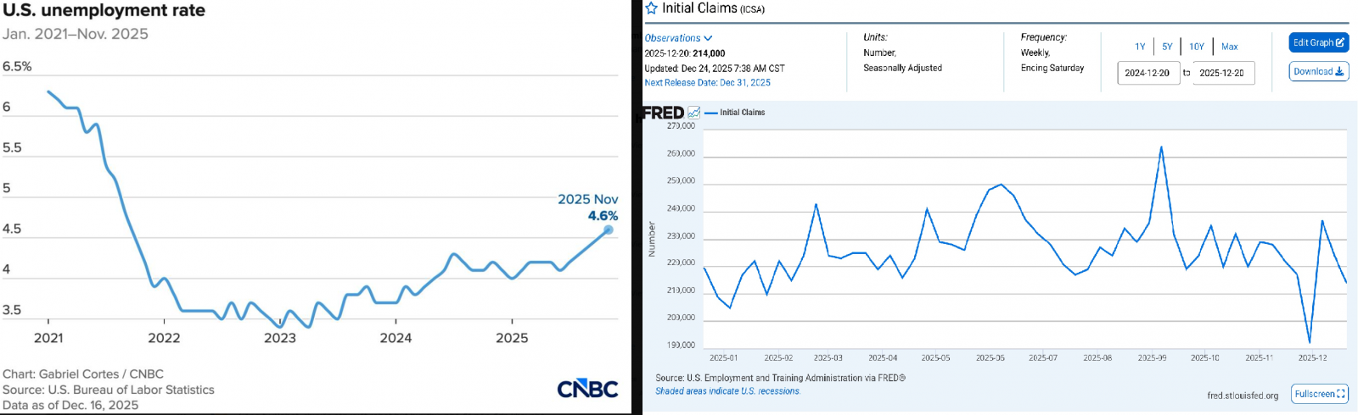Open the Next Release Date link
This screenshot has width=1358, height=415.
707,83
